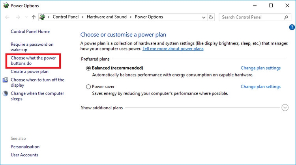
Task: Click the search magnifier icon
Action: click(x=286, y=17)
